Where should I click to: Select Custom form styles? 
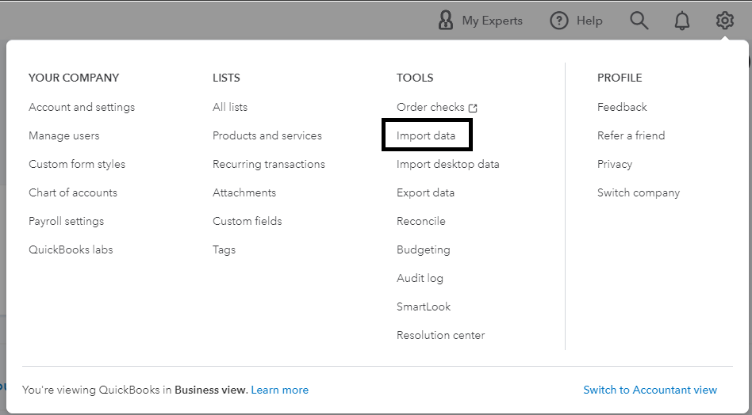coord(77,164)
